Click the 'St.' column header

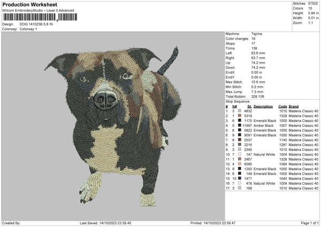[x=249, y=107]
